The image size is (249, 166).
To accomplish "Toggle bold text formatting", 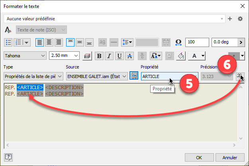I will 99,56.
